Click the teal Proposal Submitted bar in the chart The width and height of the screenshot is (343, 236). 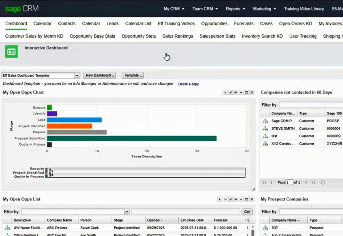point(132,138)
